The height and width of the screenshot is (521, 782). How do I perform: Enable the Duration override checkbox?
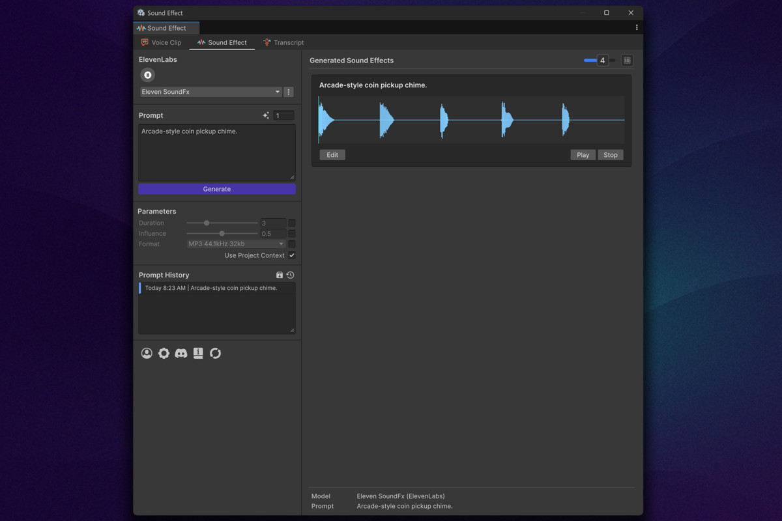pyautogui.click(x=292, y=223)
